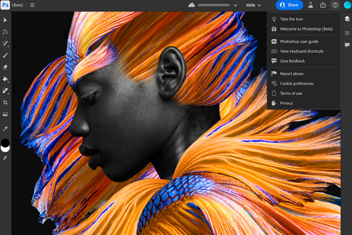
Task: Toggle the Comments panel
Action: 347,45
